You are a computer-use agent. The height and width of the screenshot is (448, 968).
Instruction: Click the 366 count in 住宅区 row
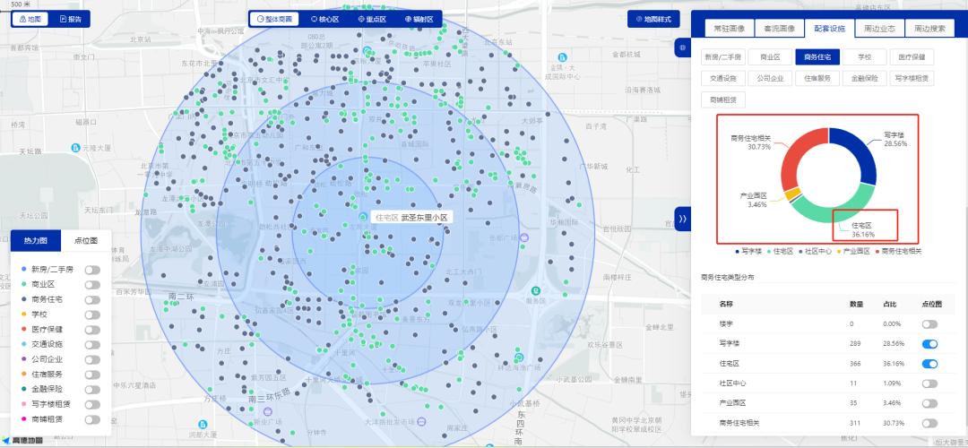point(855,364)
